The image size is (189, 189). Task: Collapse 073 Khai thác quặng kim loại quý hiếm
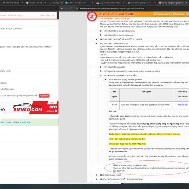tap(101, 75)
